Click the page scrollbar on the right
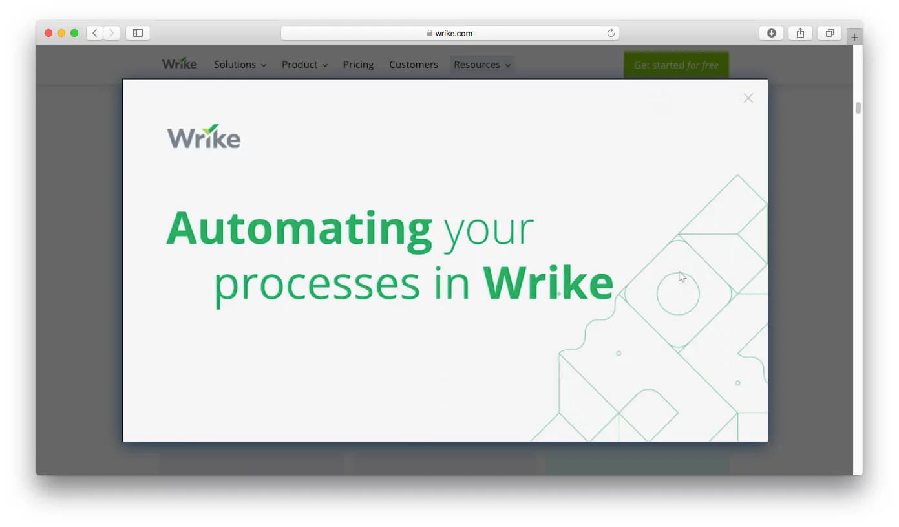This screenshot has width=899, height=527. coord(858,107)
